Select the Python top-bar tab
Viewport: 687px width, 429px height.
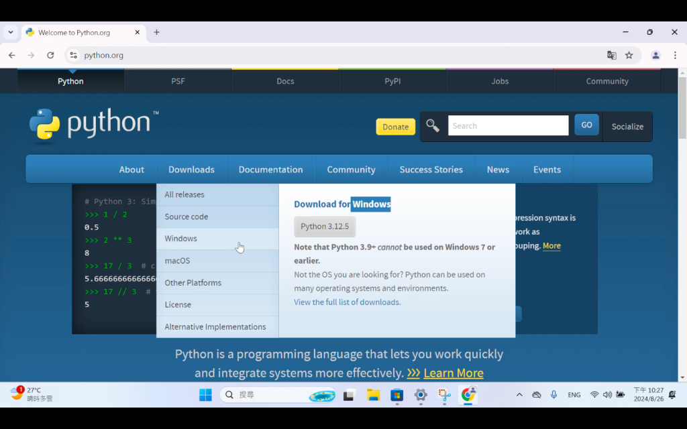coord(70,81)
